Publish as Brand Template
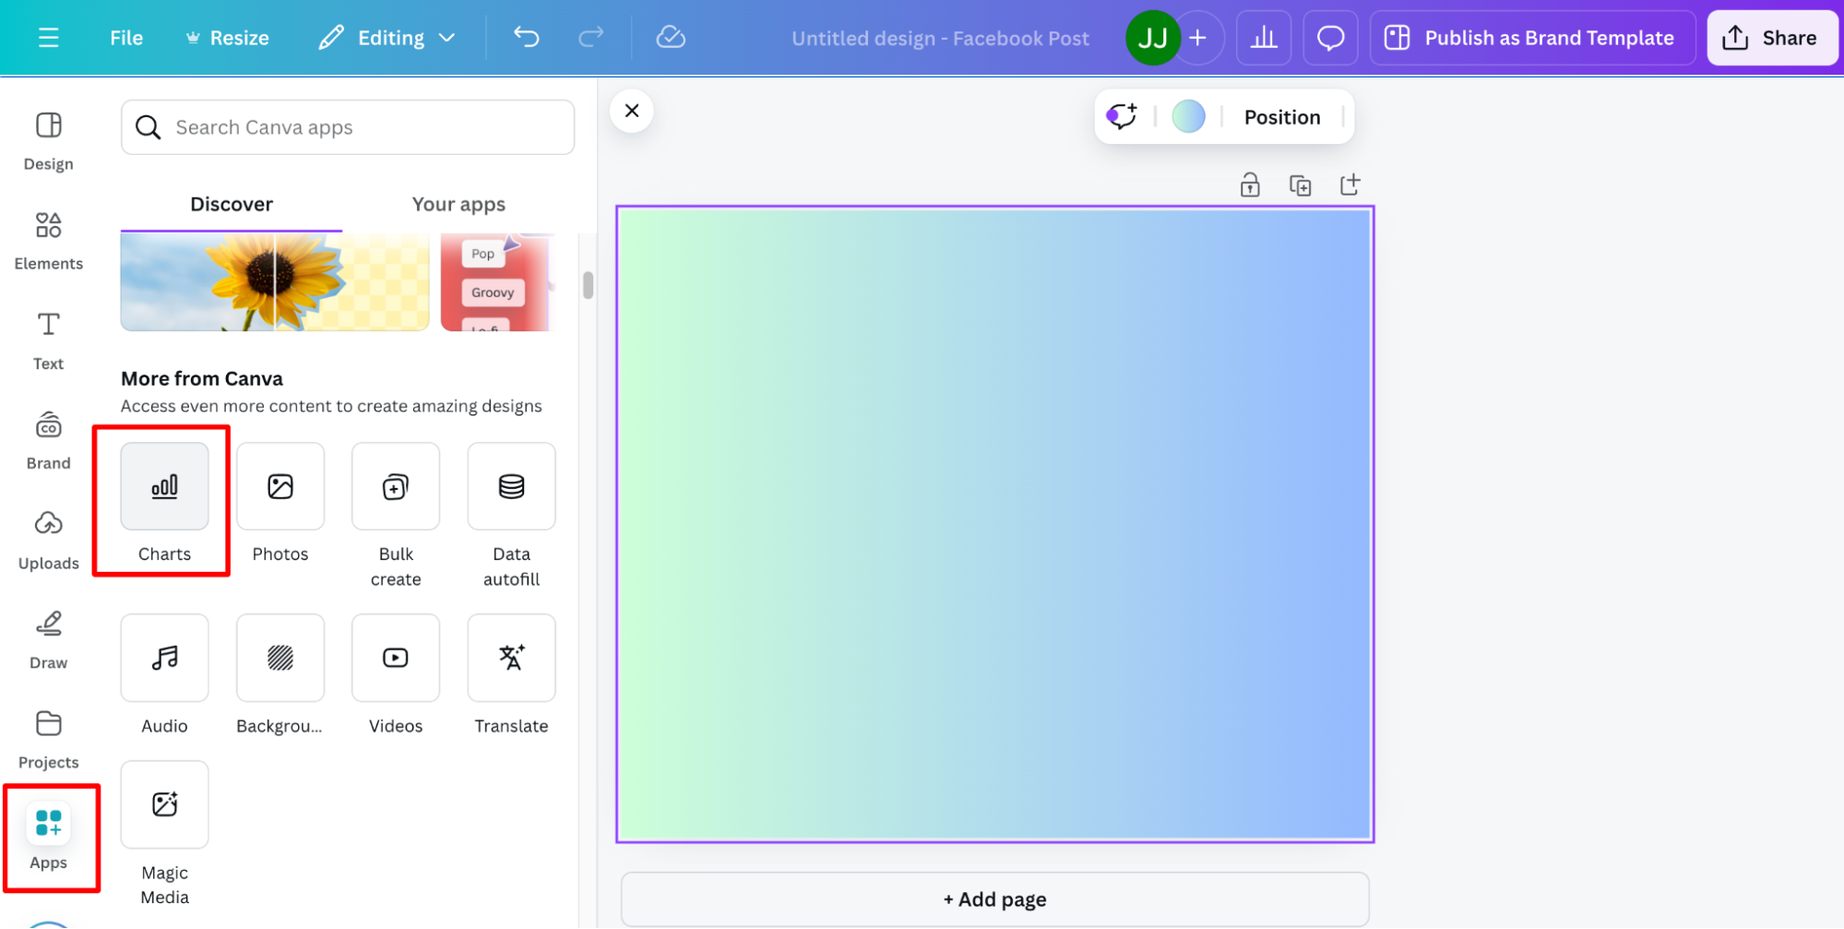1844x929 pixels. coord(1532,38)
